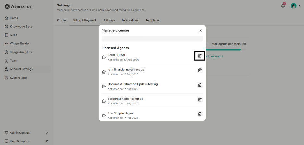Remove ram financial no extract pp license
Screen dimensions: 304x145
[200, 70]
